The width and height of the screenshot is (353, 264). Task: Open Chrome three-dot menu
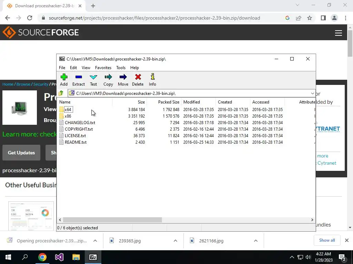[x=345, y=18]
